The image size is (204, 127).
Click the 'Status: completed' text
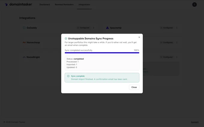[75, 59]
